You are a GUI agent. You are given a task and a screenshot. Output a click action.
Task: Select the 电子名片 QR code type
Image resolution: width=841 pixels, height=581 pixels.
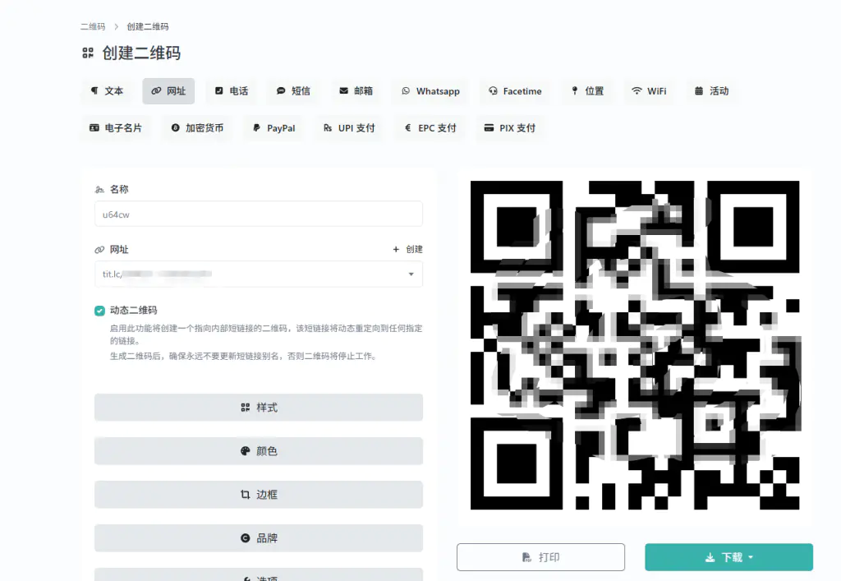[116, 128]
